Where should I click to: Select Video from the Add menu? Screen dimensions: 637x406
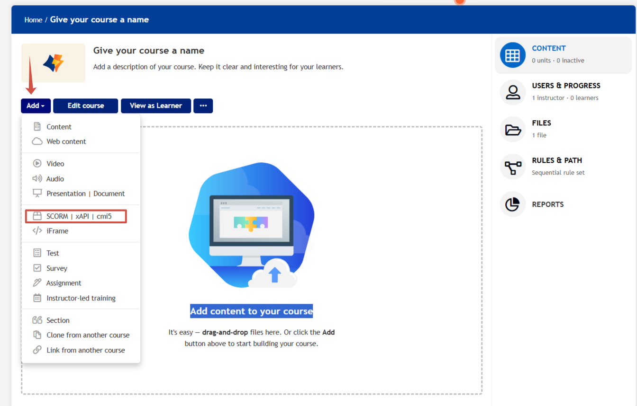point(55,164)
